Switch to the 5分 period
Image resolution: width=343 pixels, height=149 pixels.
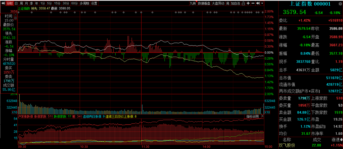pos(50,3)
